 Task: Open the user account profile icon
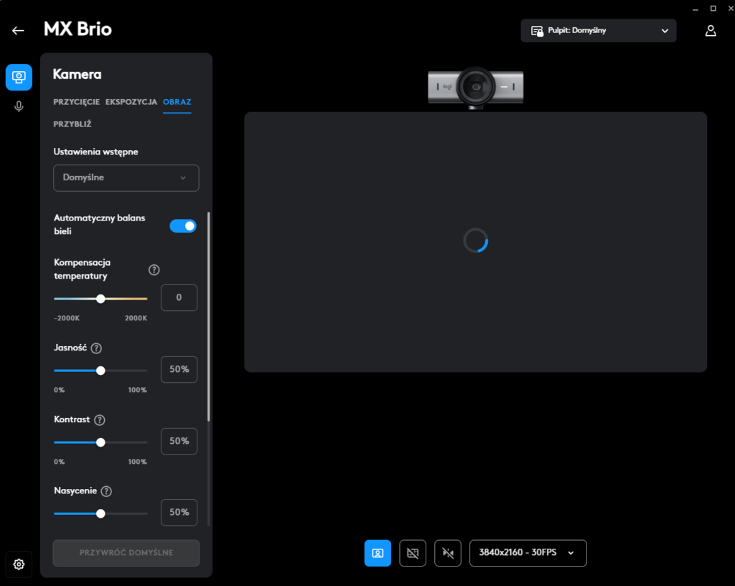tap(711, 31)
